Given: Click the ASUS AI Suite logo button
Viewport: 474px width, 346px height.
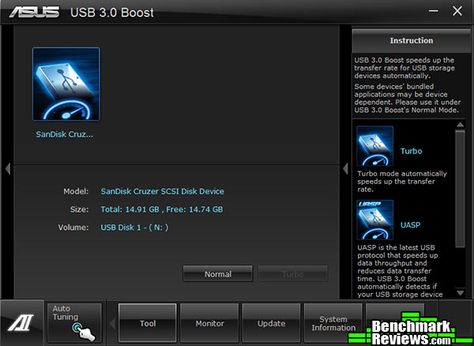Looking at the screenshot, I should (21, 323).
